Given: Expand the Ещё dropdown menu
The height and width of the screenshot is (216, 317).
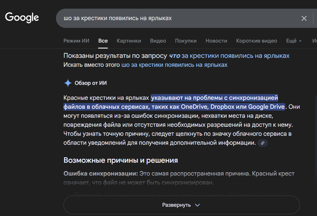Looking at the screenshot, I should click(x=294, y=41).
